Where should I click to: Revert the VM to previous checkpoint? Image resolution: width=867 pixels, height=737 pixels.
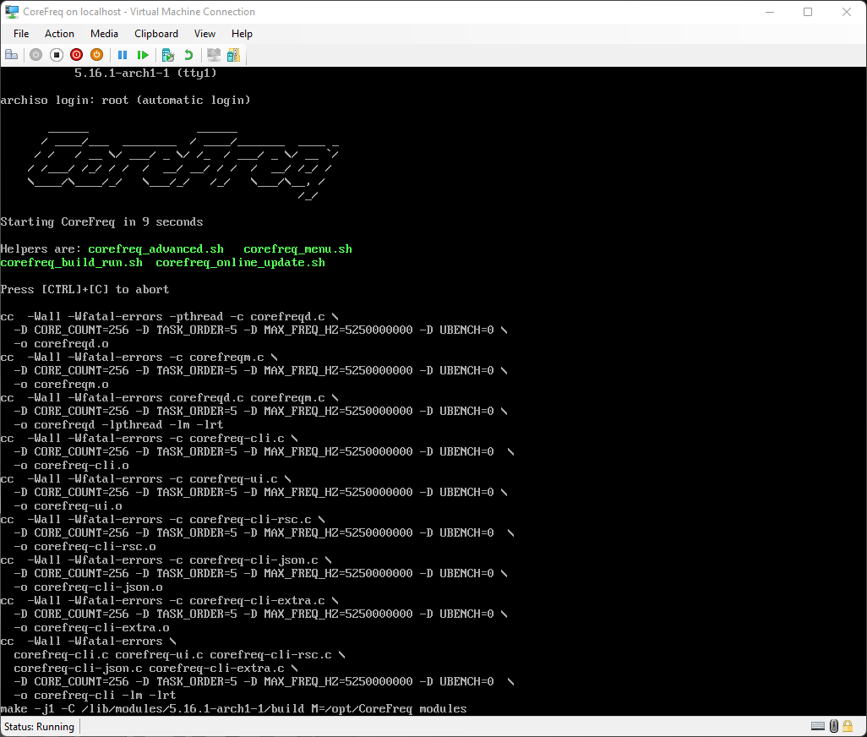click(188, 55)
